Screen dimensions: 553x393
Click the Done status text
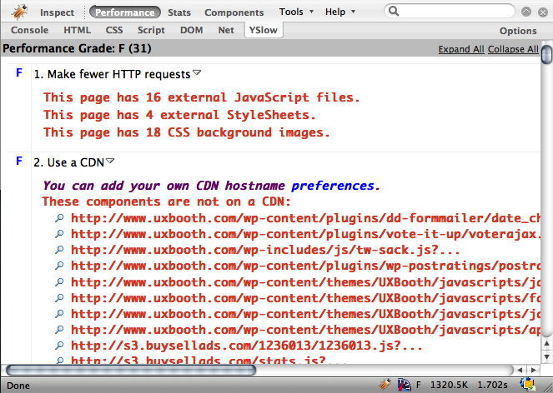pos(18,386)
